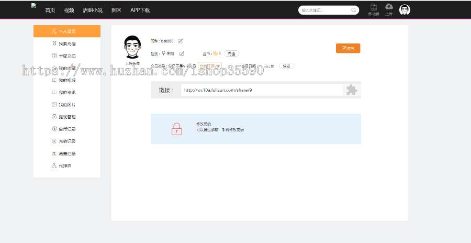This screenshot has width=471, height=243.
Task: Click the large profile avatar picture
Action: pyautogui.click(x=132, y=47)
